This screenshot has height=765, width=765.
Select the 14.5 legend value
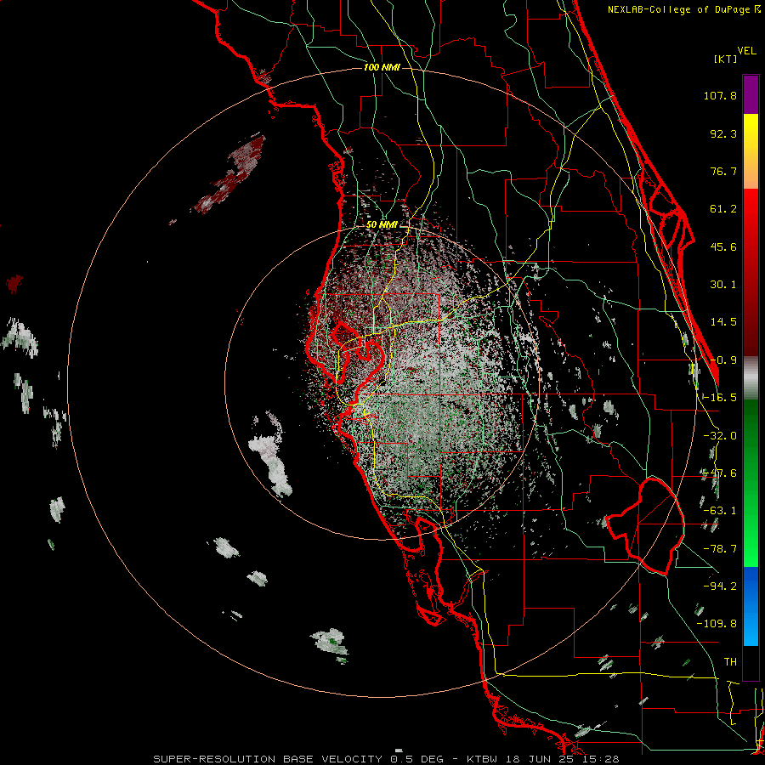tap(723, 322)
